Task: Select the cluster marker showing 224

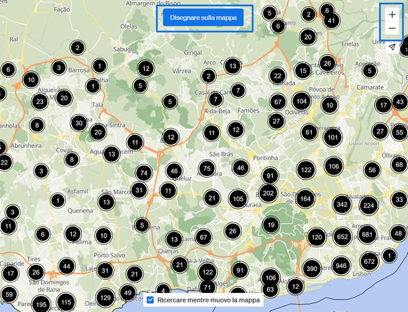Action: pyautogui.click(x=368, y=206)
